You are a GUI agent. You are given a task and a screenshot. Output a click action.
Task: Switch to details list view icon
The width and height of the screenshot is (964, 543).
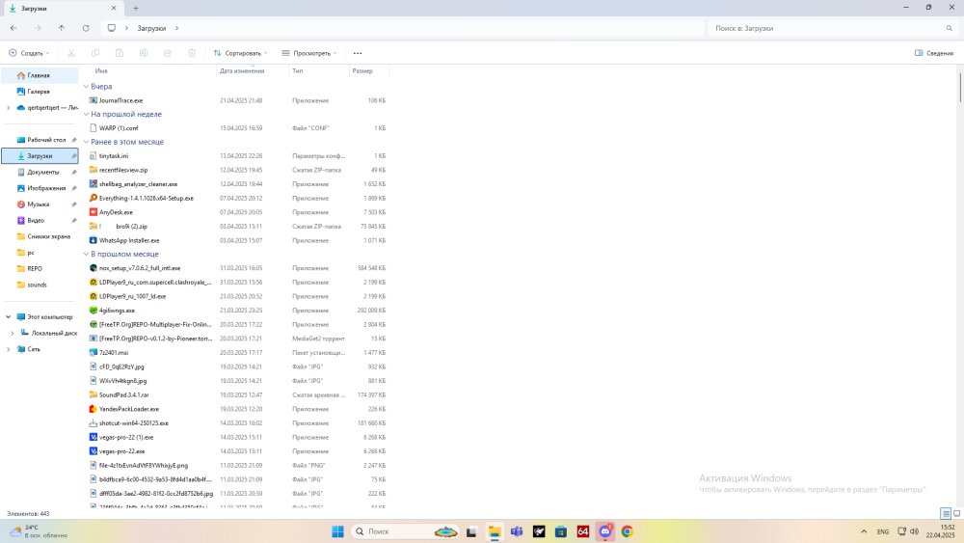click(x=946, y=513)
